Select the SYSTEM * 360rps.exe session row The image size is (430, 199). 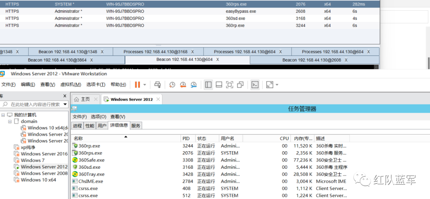point(190,4)
